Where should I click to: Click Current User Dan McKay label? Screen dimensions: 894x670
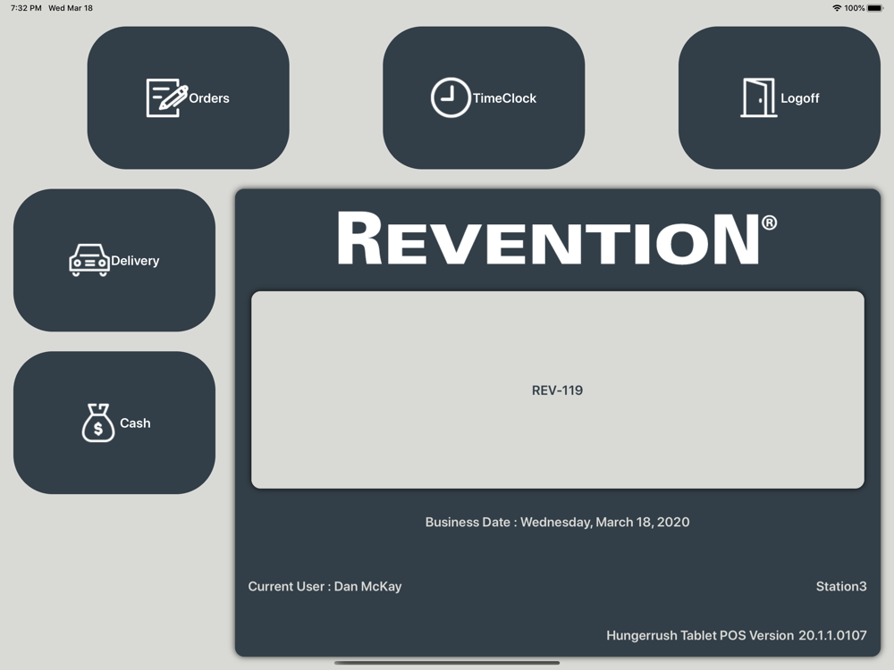(x=325, y=587)
